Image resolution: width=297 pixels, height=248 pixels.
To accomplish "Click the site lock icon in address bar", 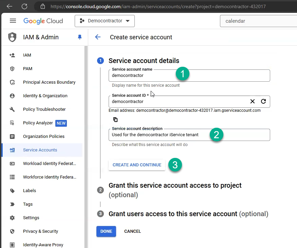I will pos(43,7).
